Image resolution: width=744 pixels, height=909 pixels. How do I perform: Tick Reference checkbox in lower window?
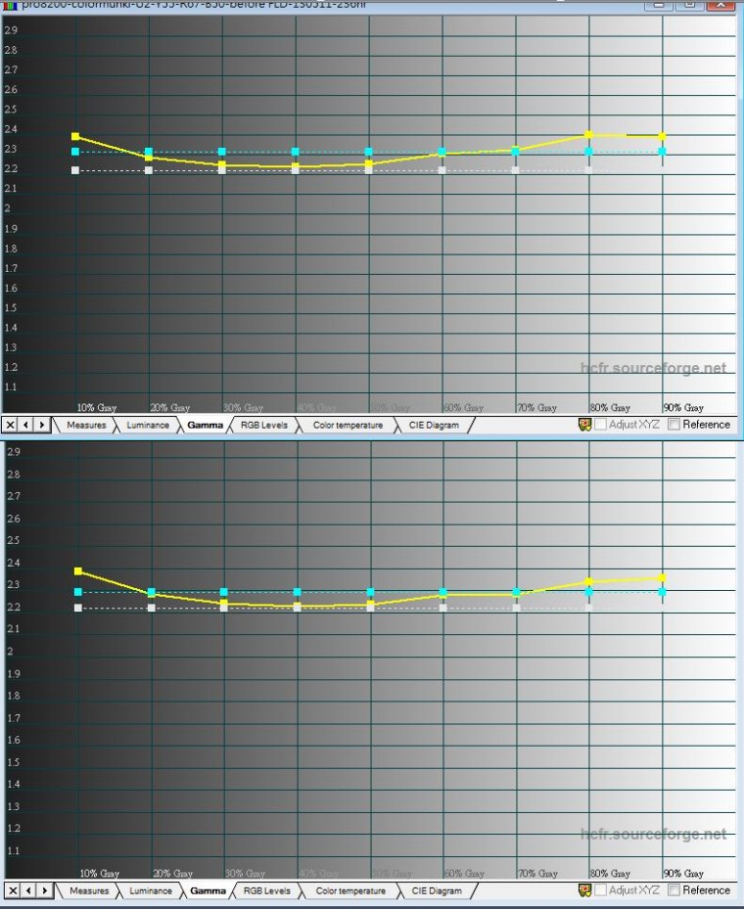pos(674,889)
